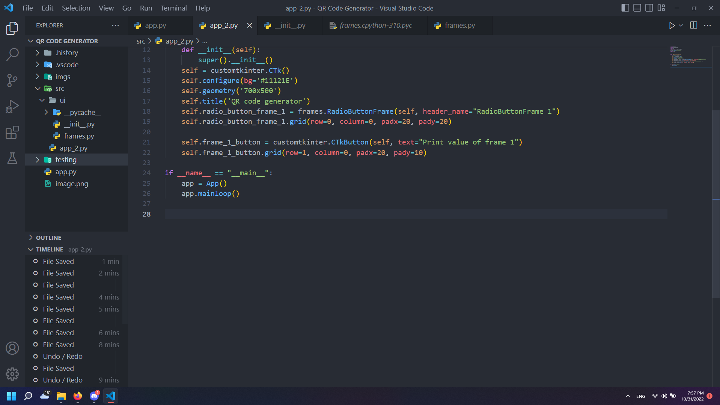Toggle Secondary Side Bar visibility
The image size is (720, 405).
649,8
